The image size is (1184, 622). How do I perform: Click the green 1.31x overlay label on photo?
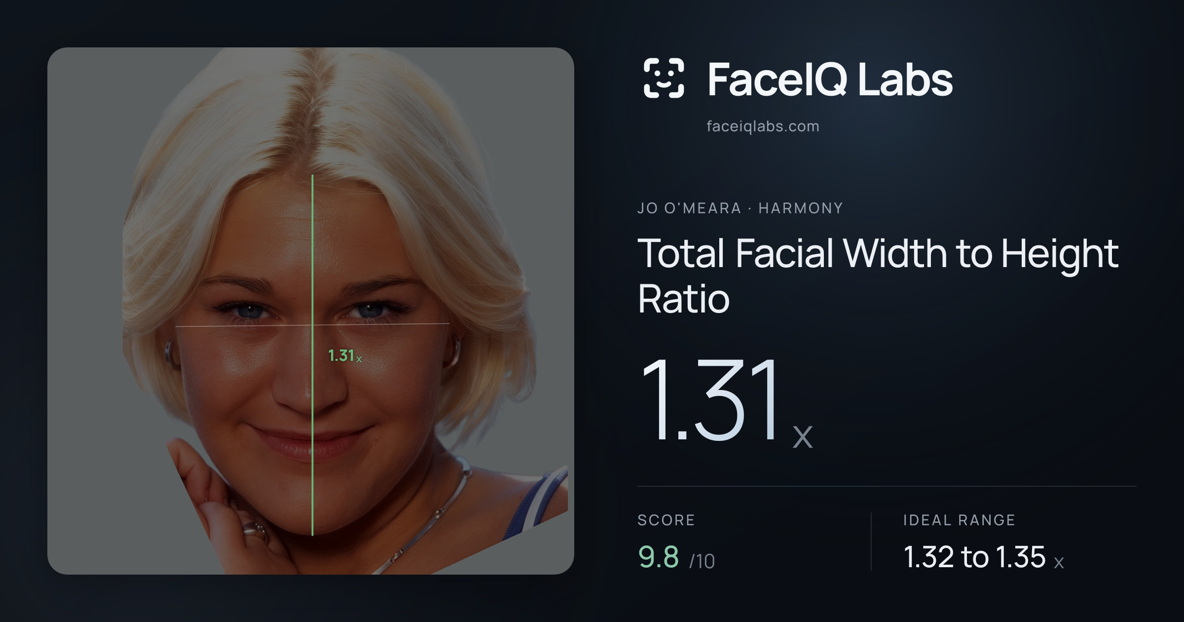tap(345, 355)
